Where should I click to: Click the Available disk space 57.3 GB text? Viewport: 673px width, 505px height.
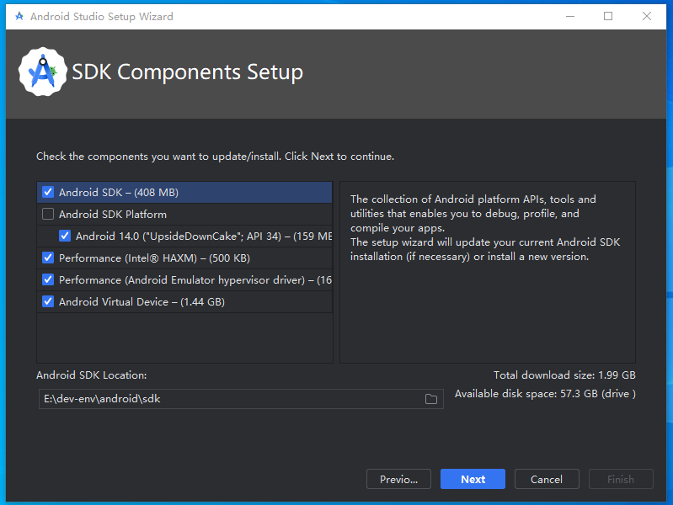[x=545, y=394]
